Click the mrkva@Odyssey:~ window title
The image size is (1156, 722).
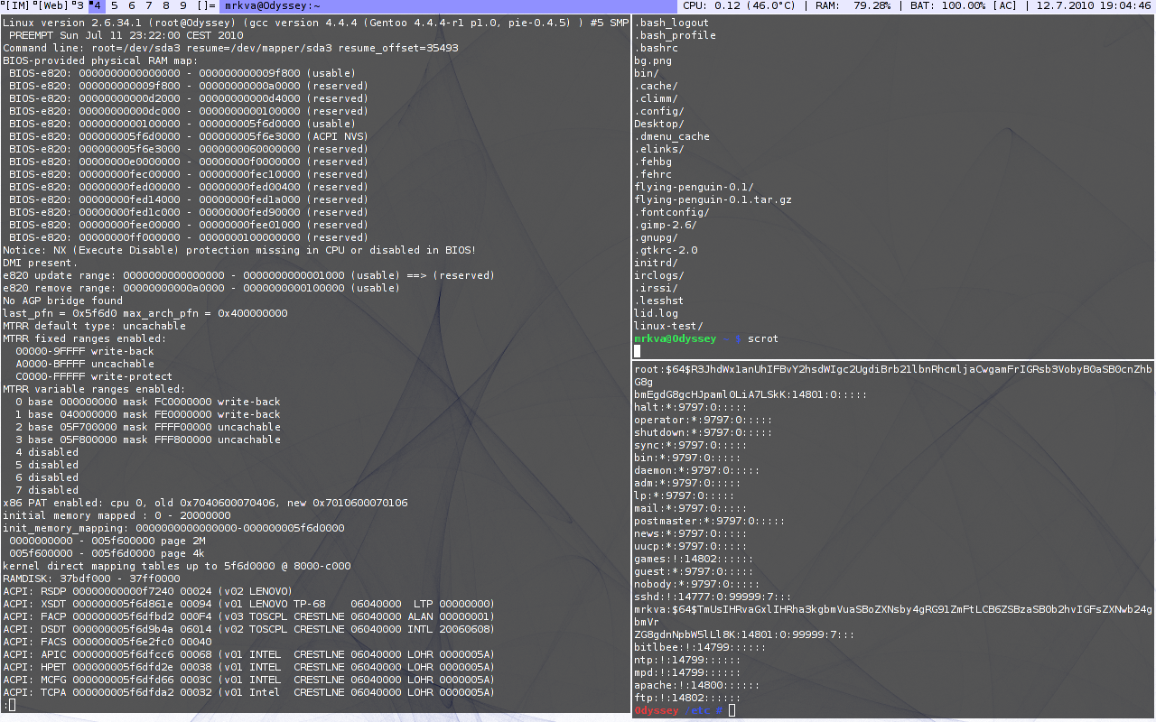(x=273, y=6)
